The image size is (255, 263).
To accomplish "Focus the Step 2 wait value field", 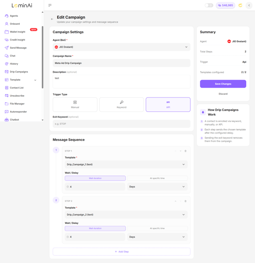I will (x=95, y=237).
